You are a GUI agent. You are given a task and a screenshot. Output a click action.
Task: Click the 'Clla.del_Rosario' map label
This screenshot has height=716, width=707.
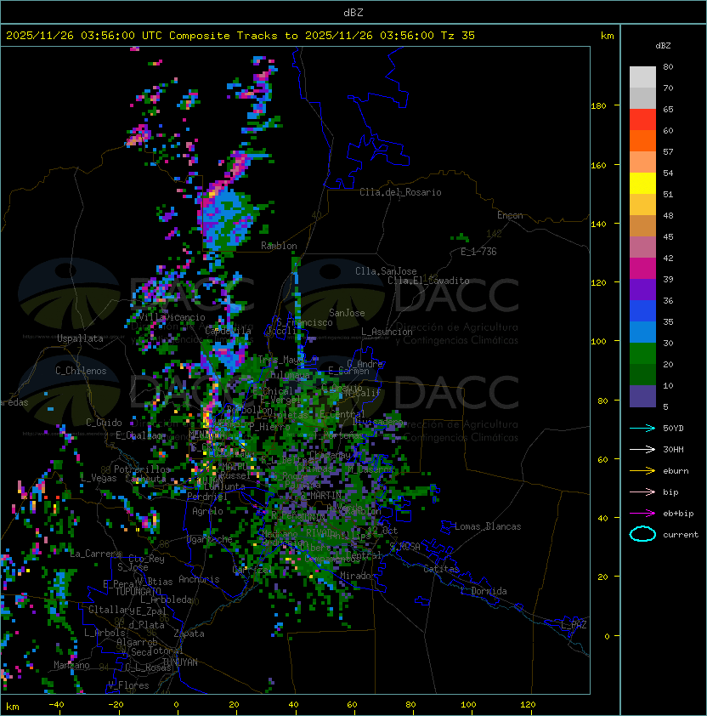[400, 192]
